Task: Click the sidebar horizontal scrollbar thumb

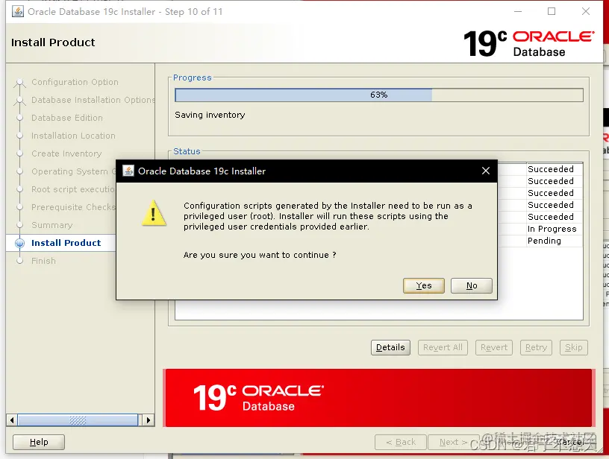Action: pos(78,420)
